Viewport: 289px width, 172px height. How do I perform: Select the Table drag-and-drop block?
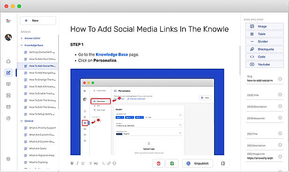coord(265,34)
